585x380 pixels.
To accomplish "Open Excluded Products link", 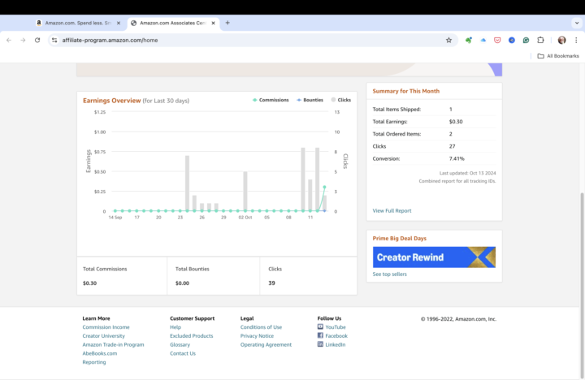I will 192,336.
